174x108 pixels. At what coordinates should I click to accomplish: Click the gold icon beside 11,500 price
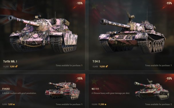pos(105,105)
